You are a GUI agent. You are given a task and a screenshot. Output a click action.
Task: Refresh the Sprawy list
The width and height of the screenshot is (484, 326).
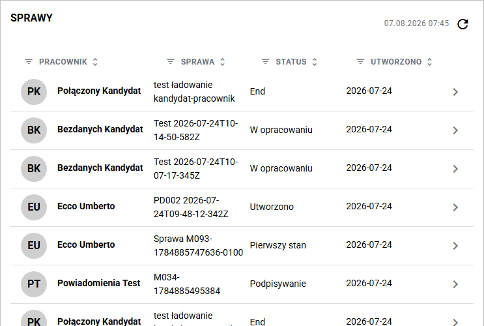point(463,23)
